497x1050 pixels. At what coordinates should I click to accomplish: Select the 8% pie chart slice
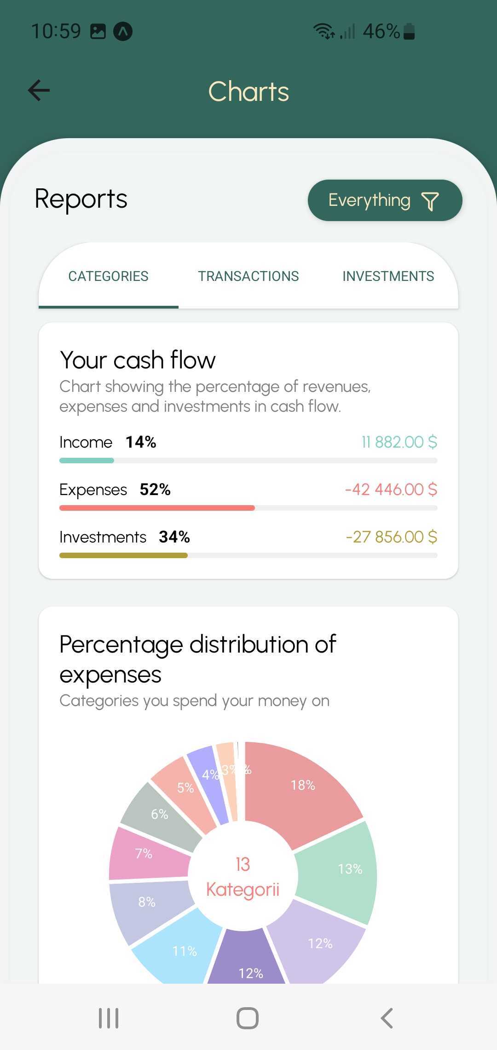click(x=147, y=902)
